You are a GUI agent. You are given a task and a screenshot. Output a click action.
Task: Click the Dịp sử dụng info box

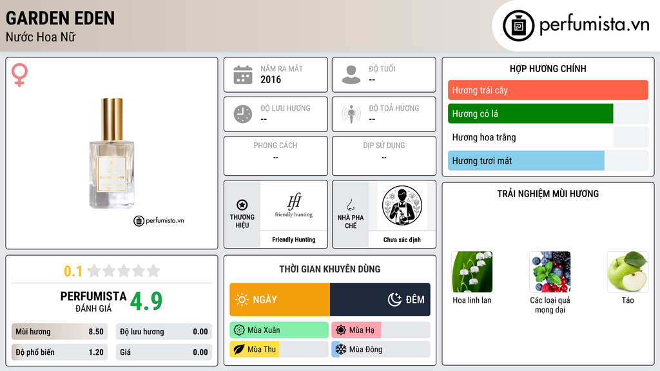point(384,156)
